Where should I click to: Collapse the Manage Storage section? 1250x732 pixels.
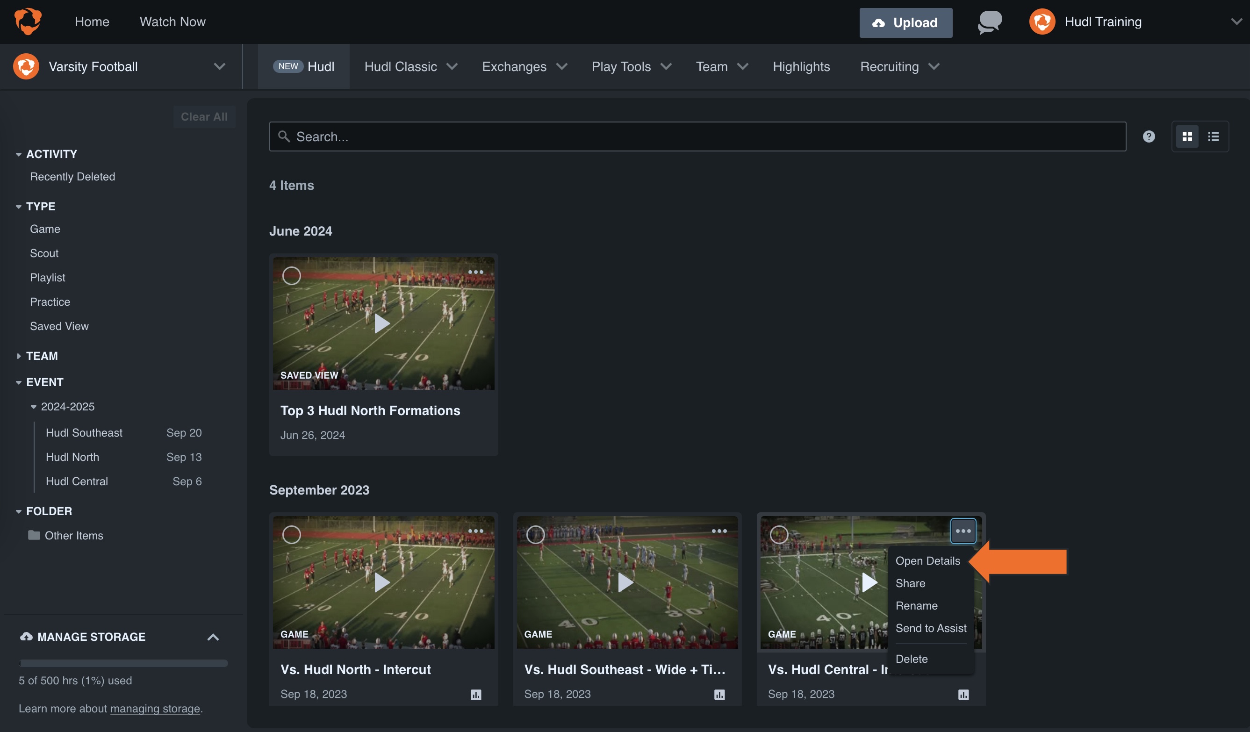coord(213,637)
